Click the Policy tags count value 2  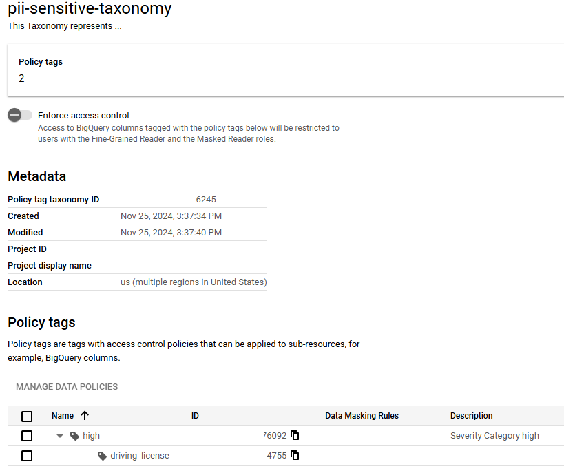pos(21,78)
